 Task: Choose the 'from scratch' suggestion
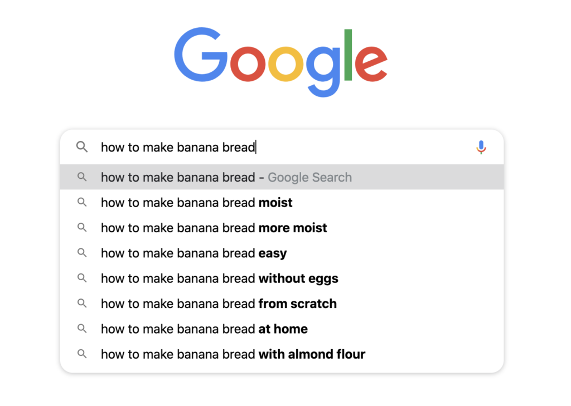pyautogui.click(x=218, y=304)
